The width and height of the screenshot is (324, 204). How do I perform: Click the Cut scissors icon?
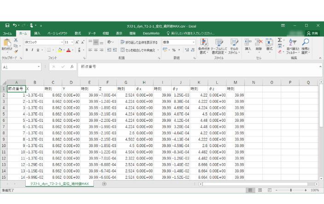point(16,40)
